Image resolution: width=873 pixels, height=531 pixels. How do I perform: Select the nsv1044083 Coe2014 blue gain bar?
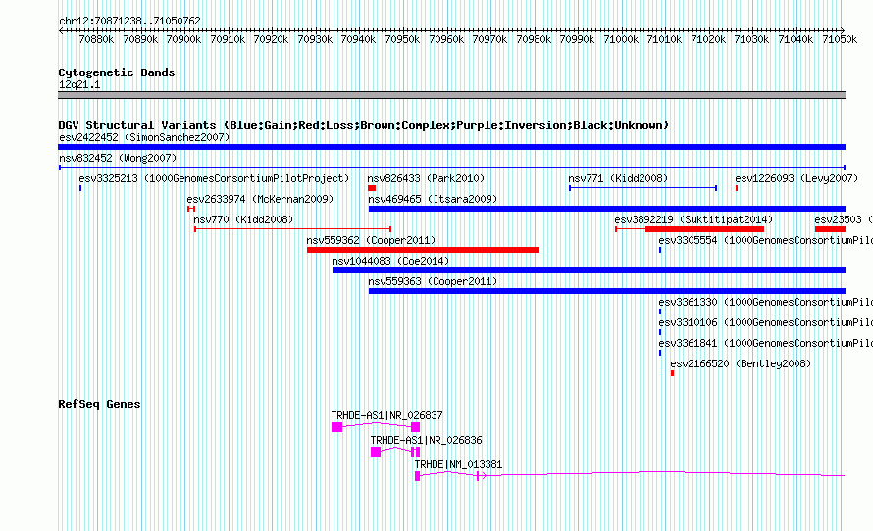(590, 270)
